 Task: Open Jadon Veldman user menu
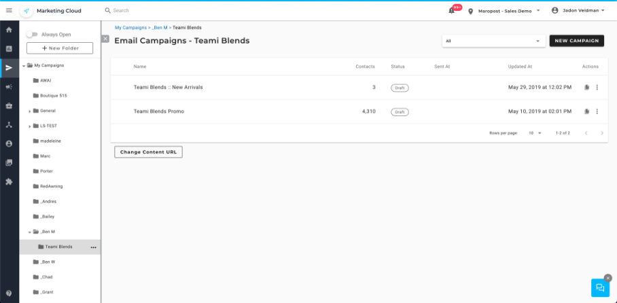(x=583, y=11)
